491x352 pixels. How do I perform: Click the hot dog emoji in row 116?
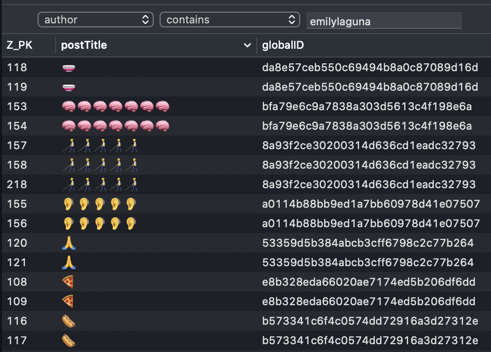point(69,321)
